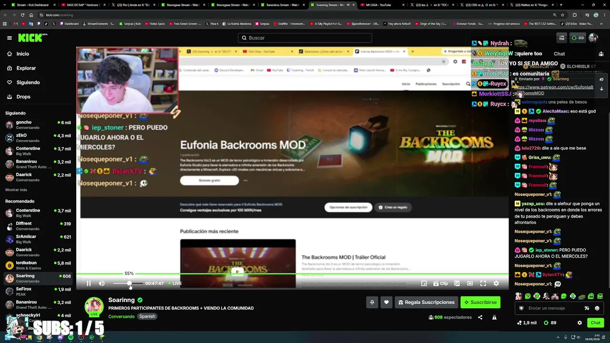Open Diffrent channel in Recomendado
The image size is (610, 343).
38,226
